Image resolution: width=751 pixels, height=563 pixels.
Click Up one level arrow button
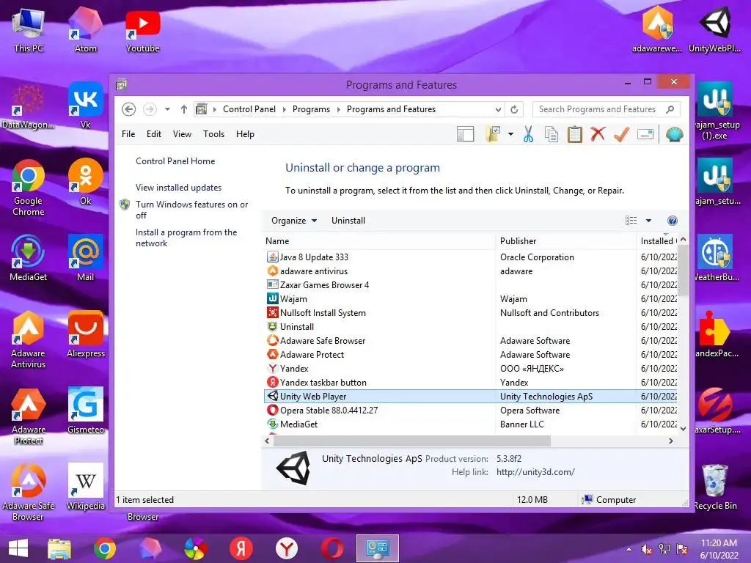(184, 109)
